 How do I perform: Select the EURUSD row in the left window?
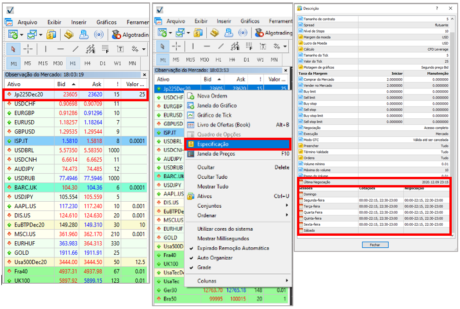click(x=76, y=122)
